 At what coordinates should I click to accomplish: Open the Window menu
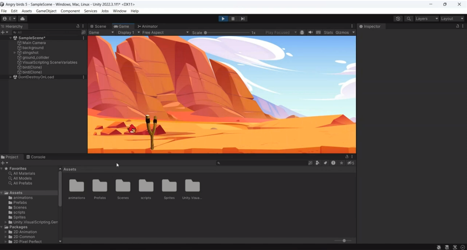120,11
